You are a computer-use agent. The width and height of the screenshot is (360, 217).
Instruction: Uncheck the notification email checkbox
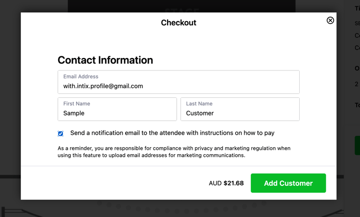point(61,133)
